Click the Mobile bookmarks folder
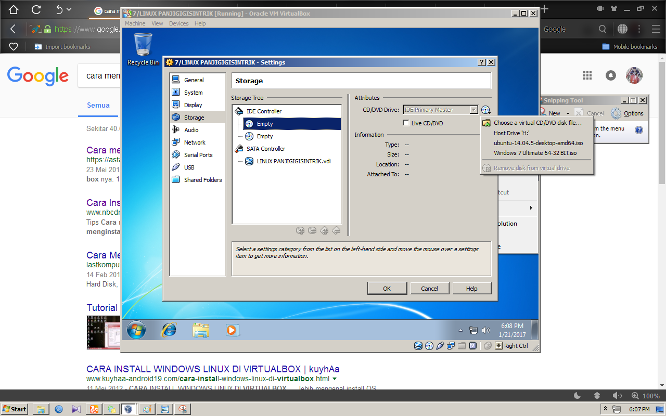Screen dimensions: 666x416 (630, 46)
